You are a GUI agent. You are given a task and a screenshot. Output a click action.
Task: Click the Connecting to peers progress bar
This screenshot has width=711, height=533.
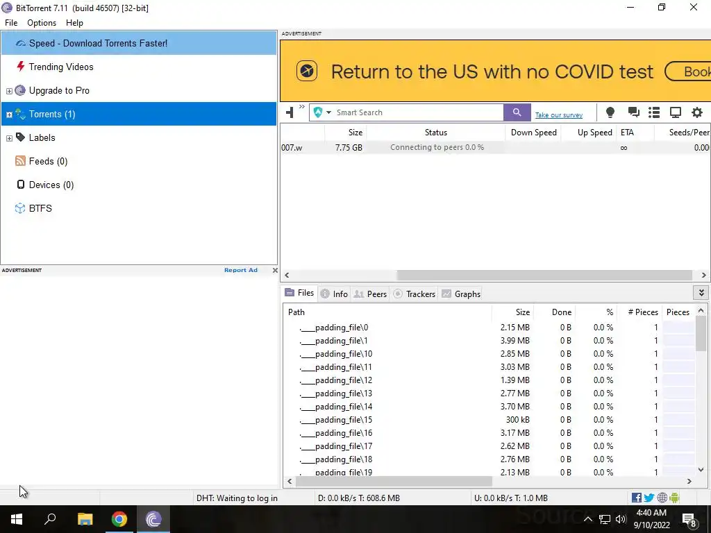point(436,147)
